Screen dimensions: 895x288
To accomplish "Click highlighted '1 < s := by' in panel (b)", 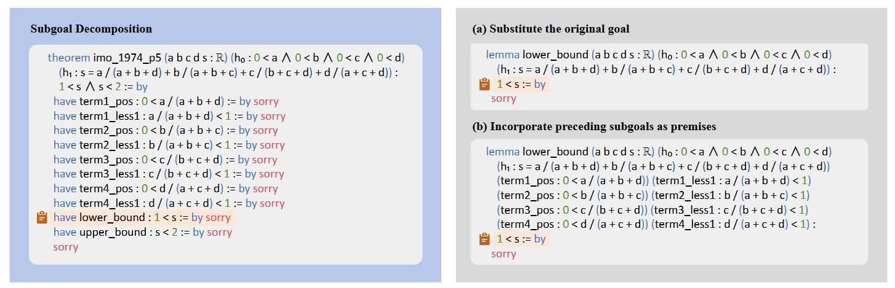I will [x=521, y=239].
